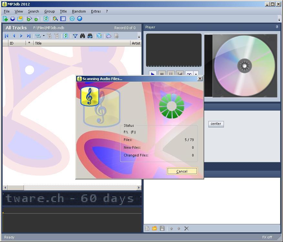Click left arrow of horizontal scrollbar
Screen dimensions: 283x242
tap(5, 187)
